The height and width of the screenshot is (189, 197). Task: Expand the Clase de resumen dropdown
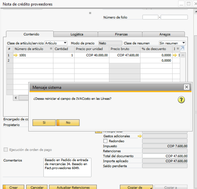point(184,43)
